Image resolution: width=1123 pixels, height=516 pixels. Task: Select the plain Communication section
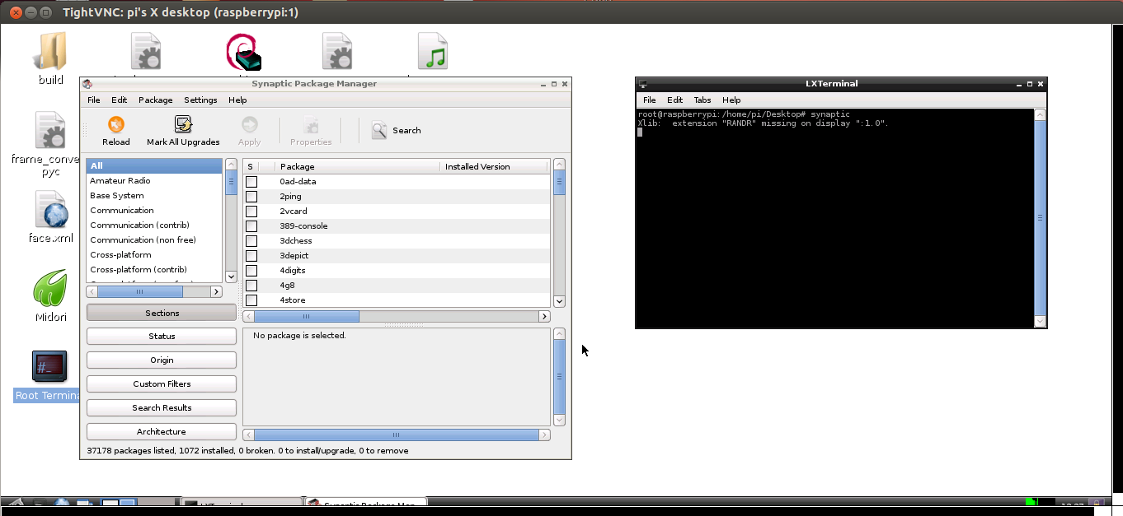point(154,210)
